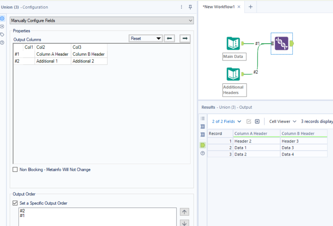
Task: Select the Data 3 cell
Action: (304, 148)
